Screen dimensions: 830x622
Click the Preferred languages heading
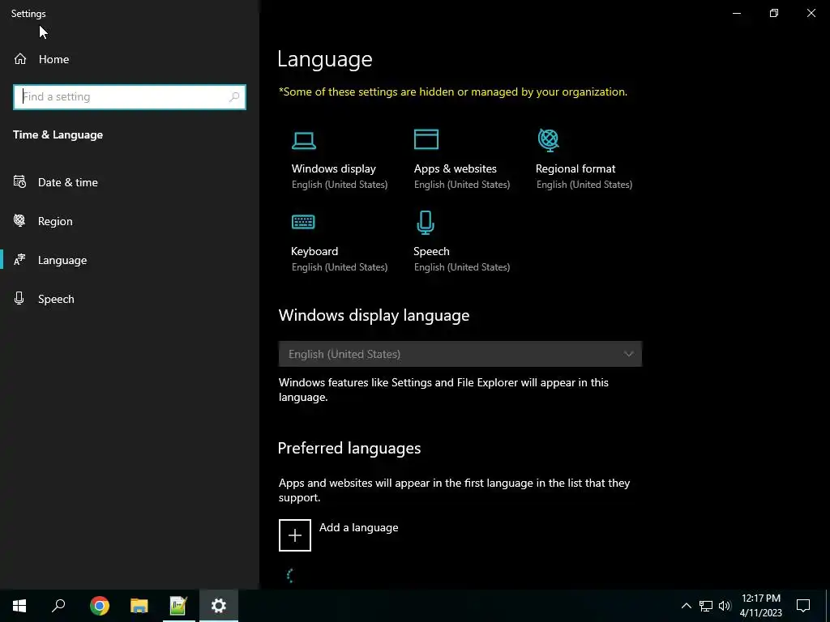(349, 448)
